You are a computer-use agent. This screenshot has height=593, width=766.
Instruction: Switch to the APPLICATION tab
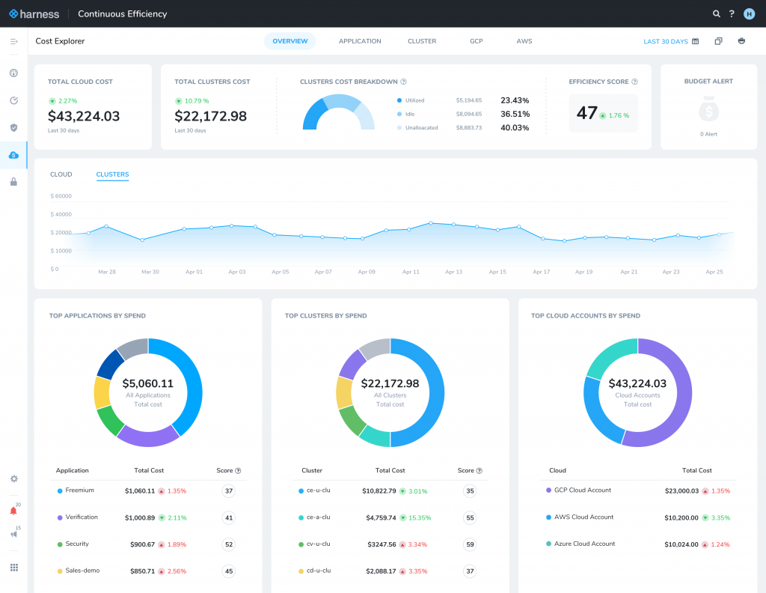(x=360, y=41)
